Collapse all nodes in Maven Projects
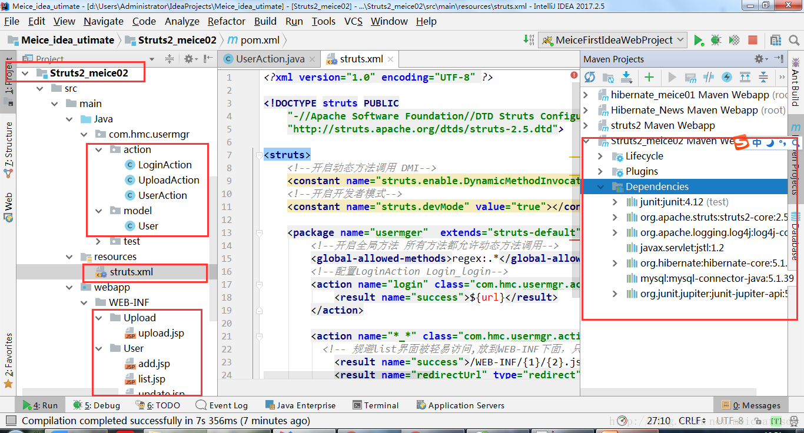Screen dimensions: 804x433 (763, 77)
